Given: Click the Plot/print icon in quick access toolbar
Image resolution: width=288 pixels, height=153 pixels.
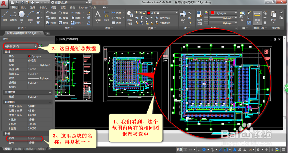Looking at the screenshot, I should click(x=33, y=3).
